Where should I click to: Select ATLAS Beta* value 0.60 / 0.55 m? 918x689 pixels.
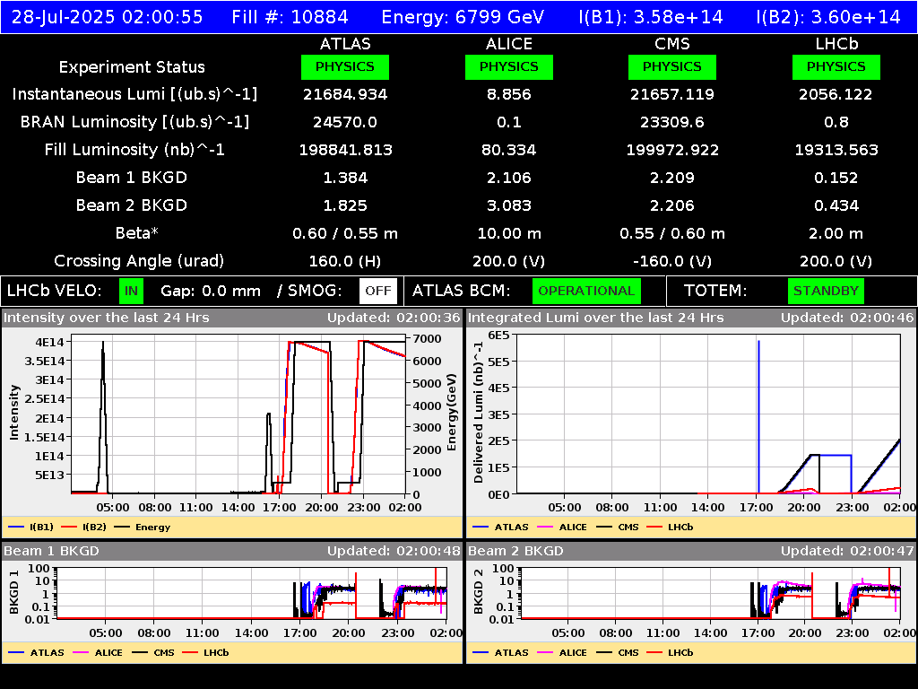pos(345,233)
